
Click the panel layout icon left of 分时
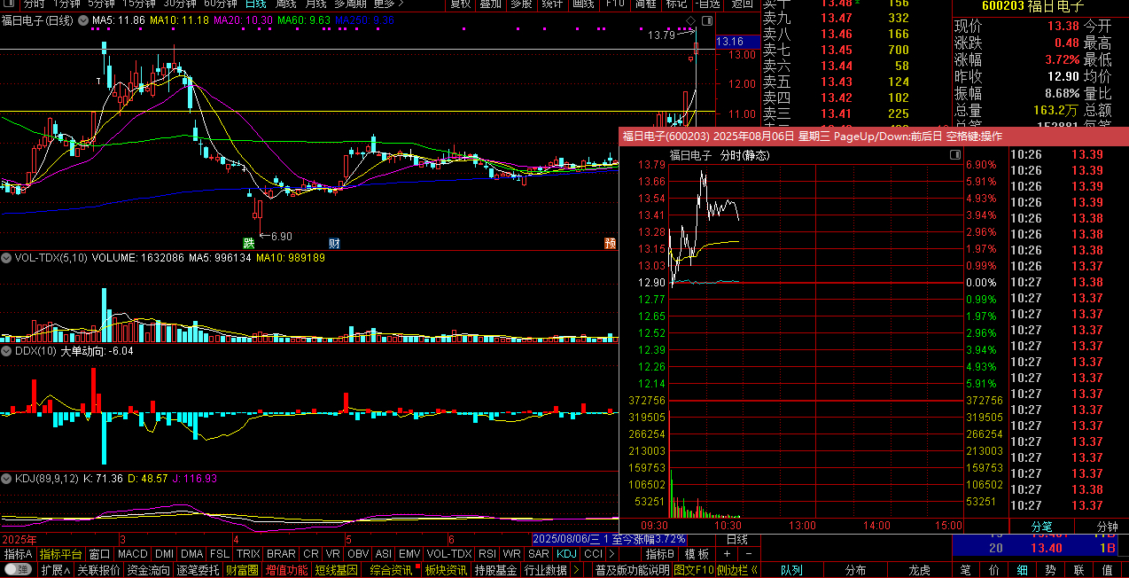[x=11, y=4]
